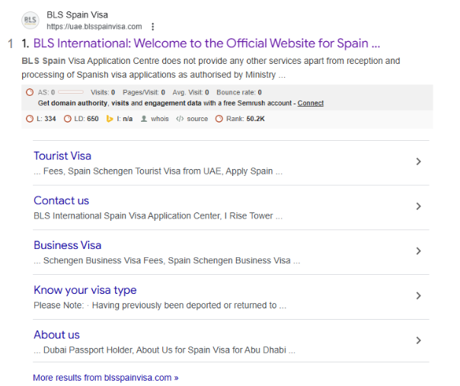This screenshot has width=460, height=386.
Task: Click the Connect Semrush account link
Action: coord(311,104)
